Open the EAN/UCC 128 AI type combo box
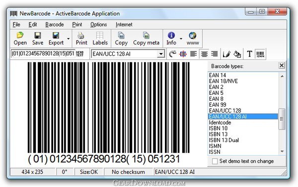Viewport: 298px width, 187px height. (x=128, y=54)
